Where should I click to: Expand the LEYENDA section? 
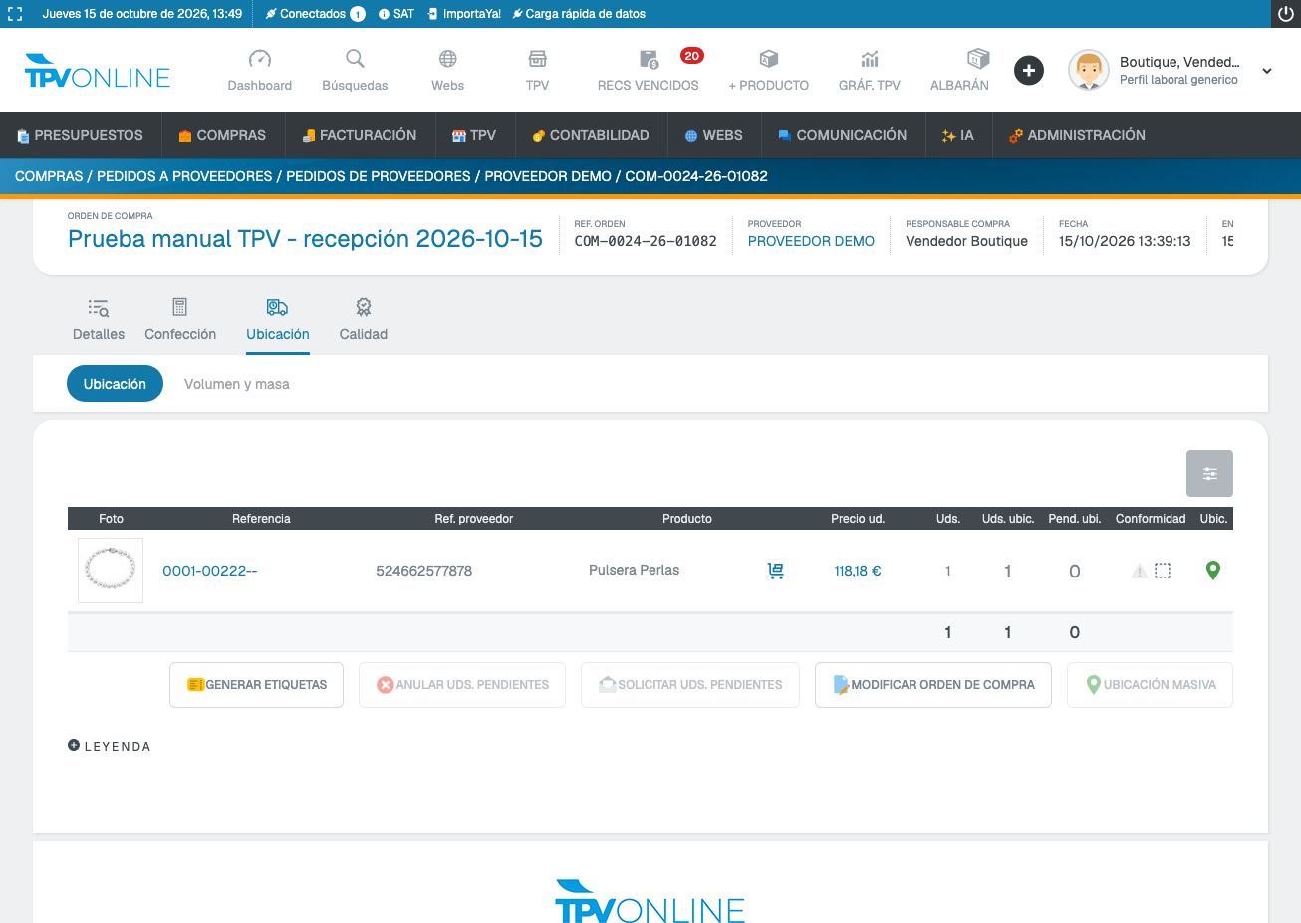tap(110, 746)
